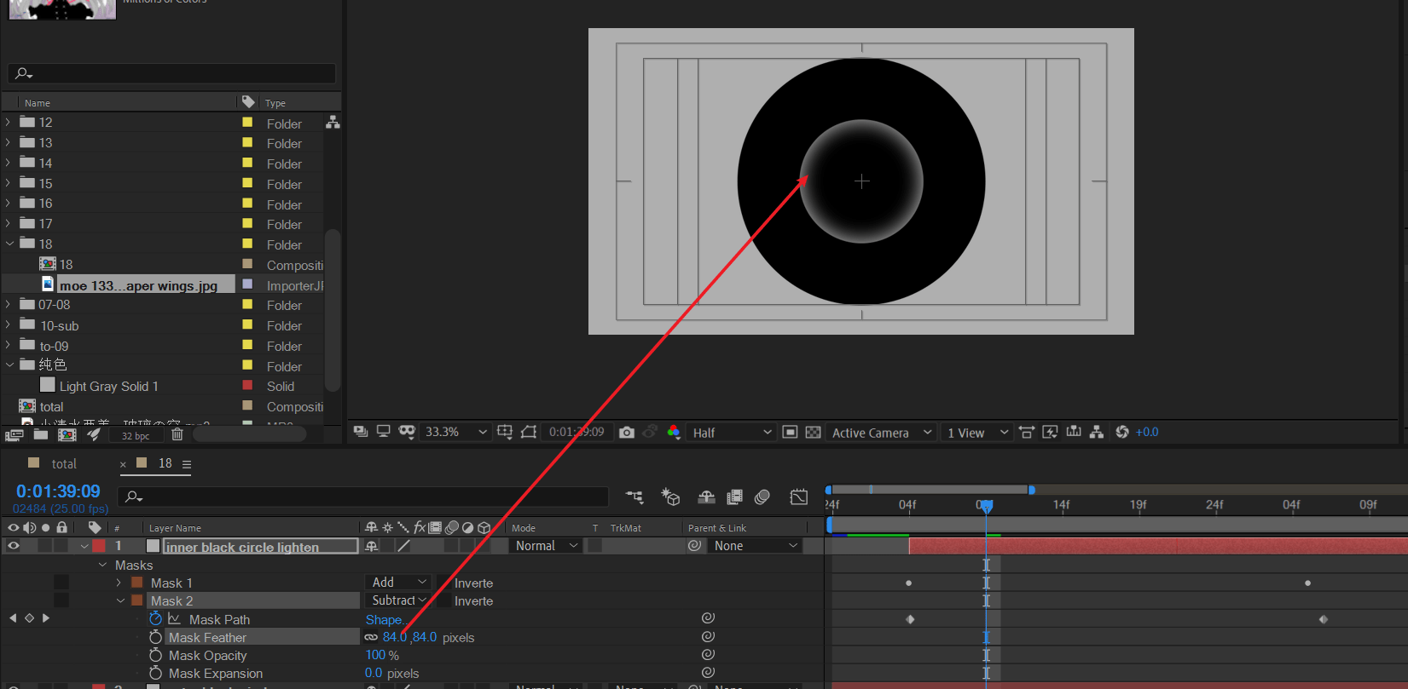Click Fast Previews lightning icon
1408x689 pixels.
[1050, 432]
